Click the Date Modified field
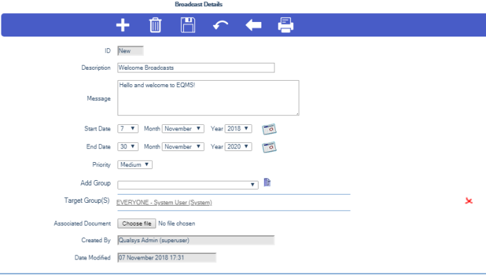The image size is (486, 276). click(x=167, y=257)
